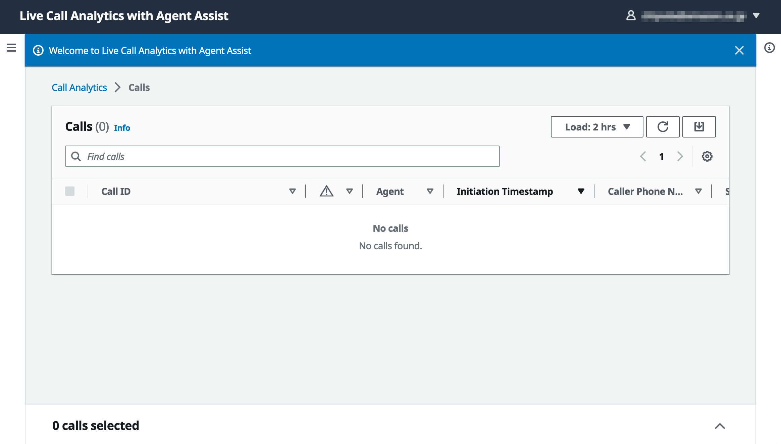Open table preferences gear icon

point(707,156)
